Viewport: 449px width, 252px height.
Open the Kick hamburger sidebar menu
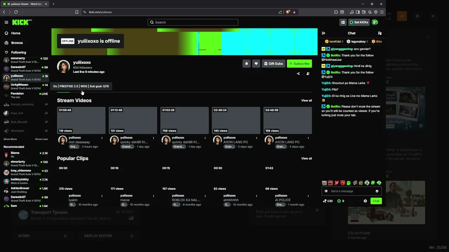(6, 22)
